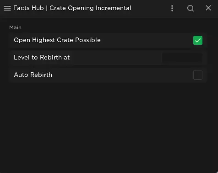Screen dimensions: 218x173
Task: Click the search magnifier icon
Action: coord(191,8)
